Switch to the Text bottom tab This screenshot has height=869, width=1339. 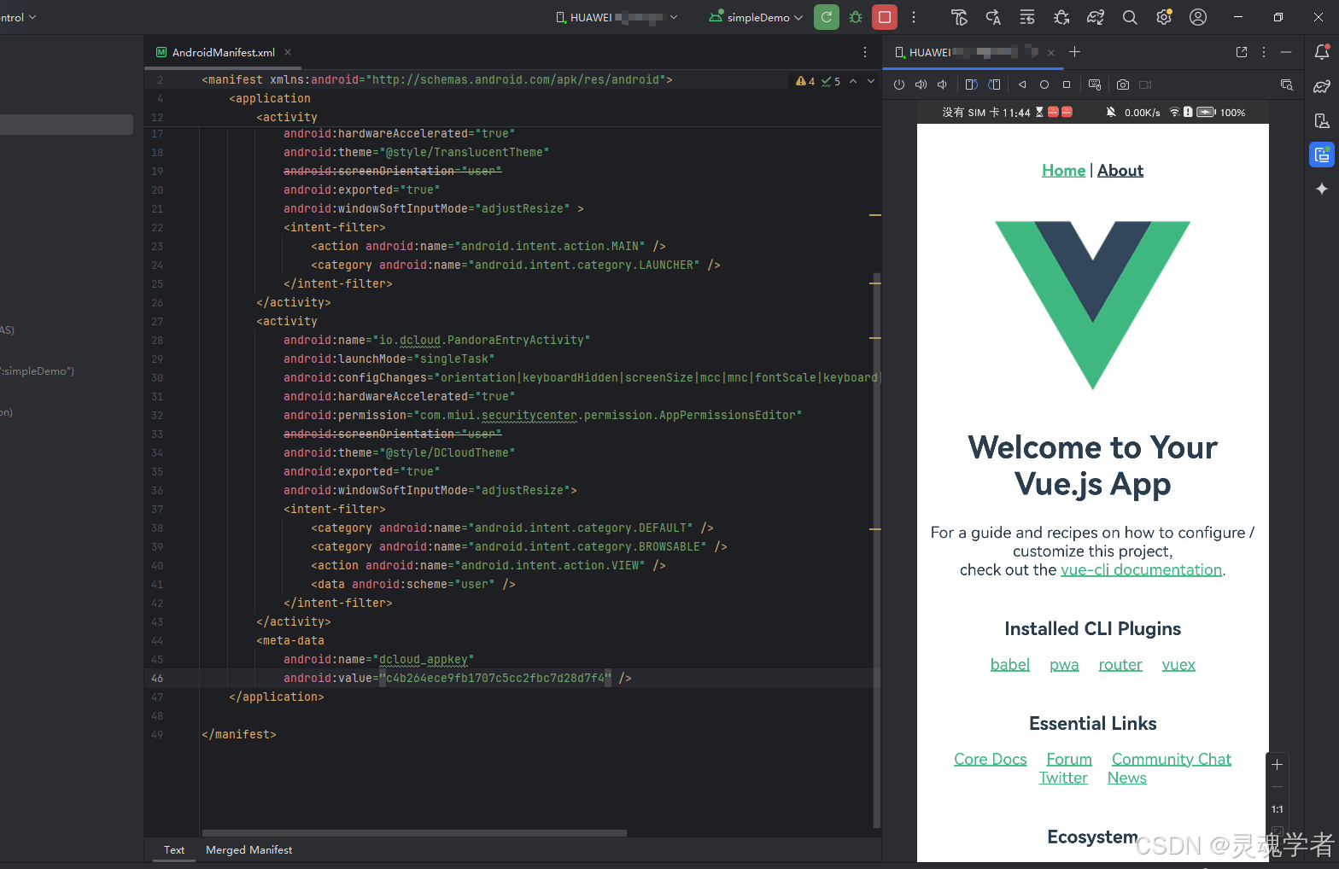(174, 849)
